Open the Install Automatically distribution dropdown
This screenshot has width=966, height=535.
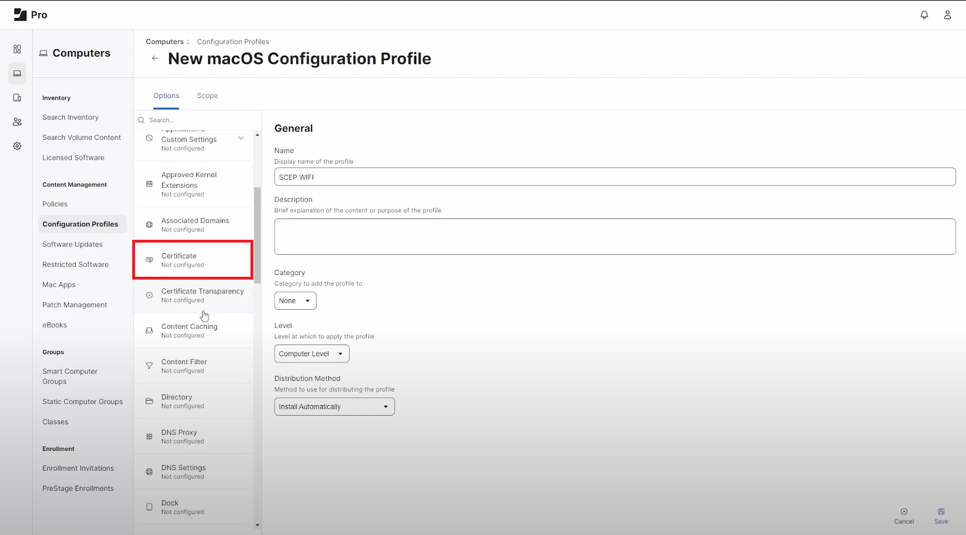[334, 407]
